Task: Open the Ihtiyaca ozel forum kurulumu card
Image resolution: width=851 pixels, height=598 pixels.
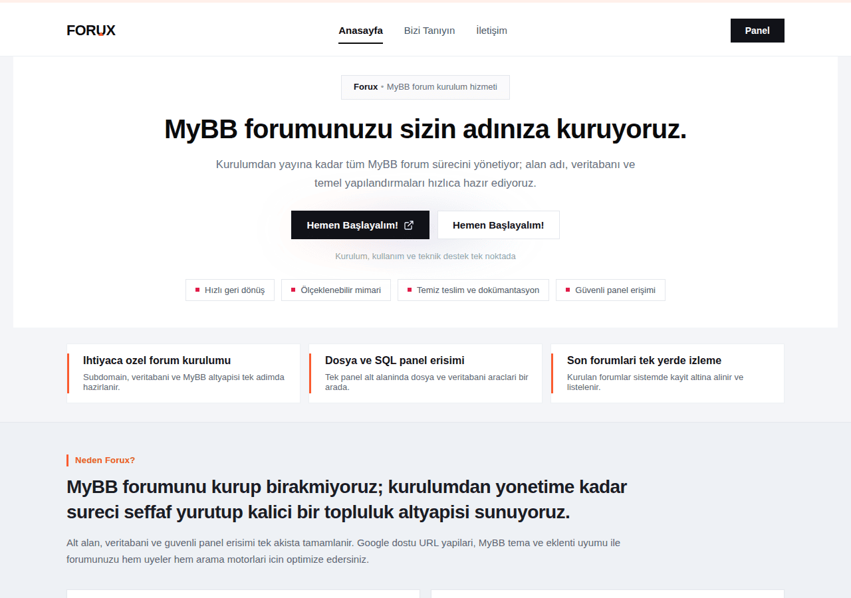Action: click(183, 373)
